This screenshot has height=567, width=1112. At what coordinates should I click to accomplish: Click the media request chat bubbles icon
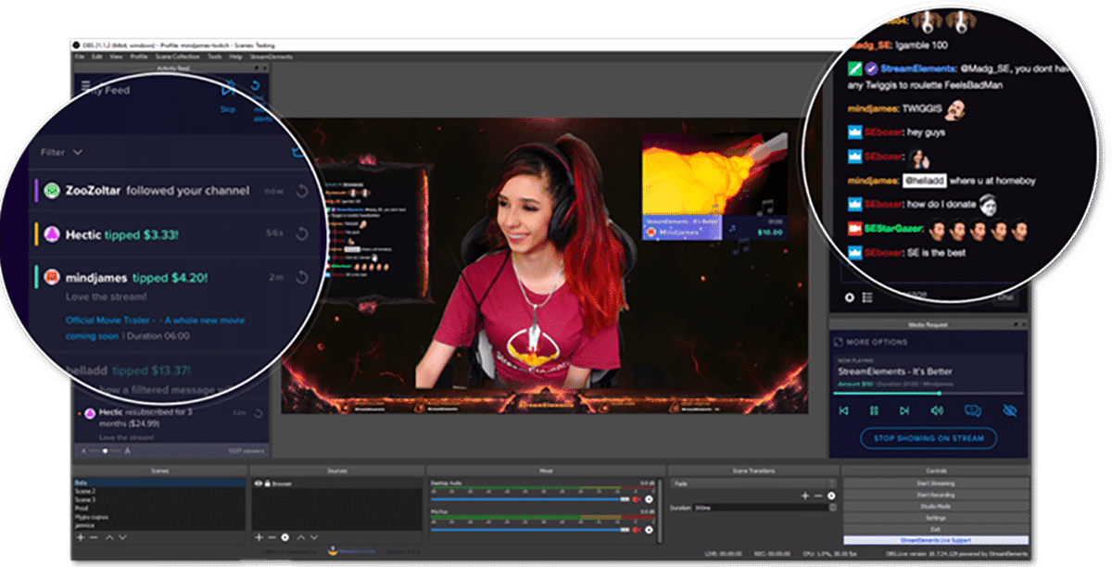point(973,410)
